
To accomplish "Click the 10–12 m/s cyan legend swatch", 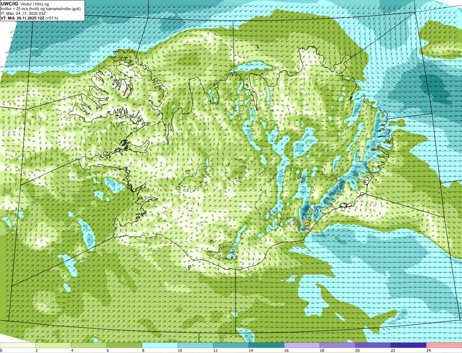I will click(x=196, y=345).
